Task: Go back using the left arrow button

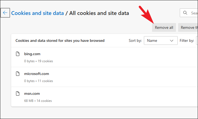Action: [5, 13]
